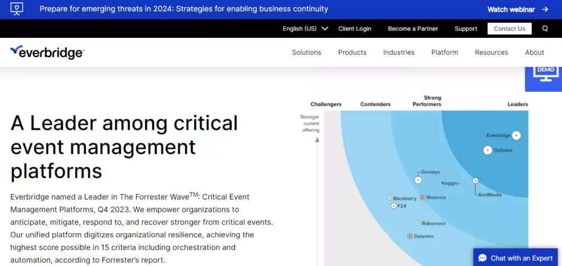Viewport: 562px width, 266px height.
Task: Expand the English (US) language dropdown
Action: (305, 29)
